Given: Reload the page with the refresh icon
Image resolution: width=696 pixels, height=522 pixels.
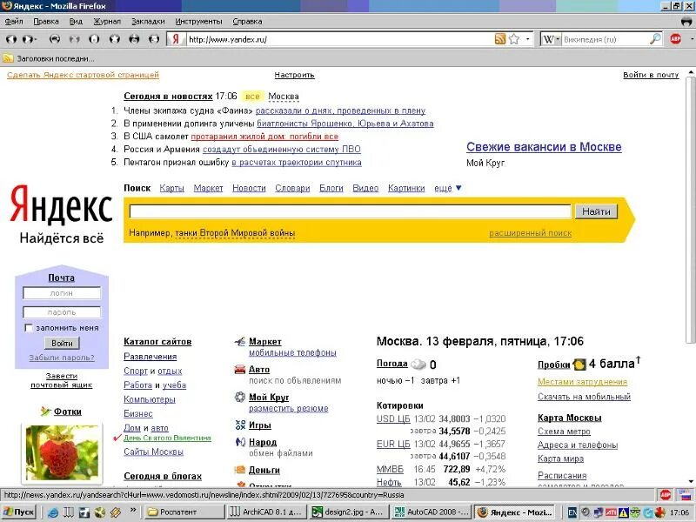Looking at the screenshot, I should click(55, 39).
